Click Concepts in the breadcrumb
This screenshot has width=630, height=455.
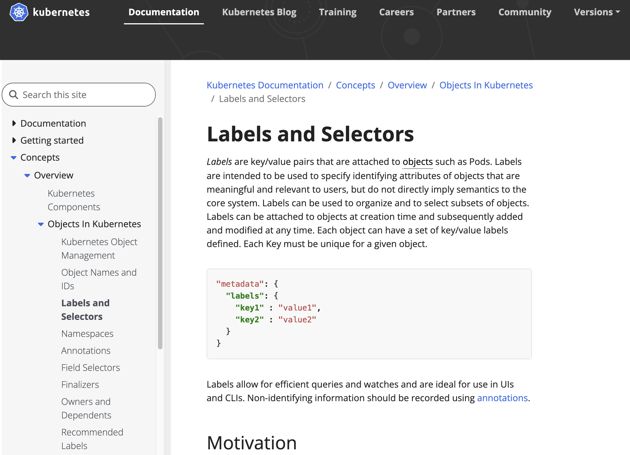tap(355, 85)
